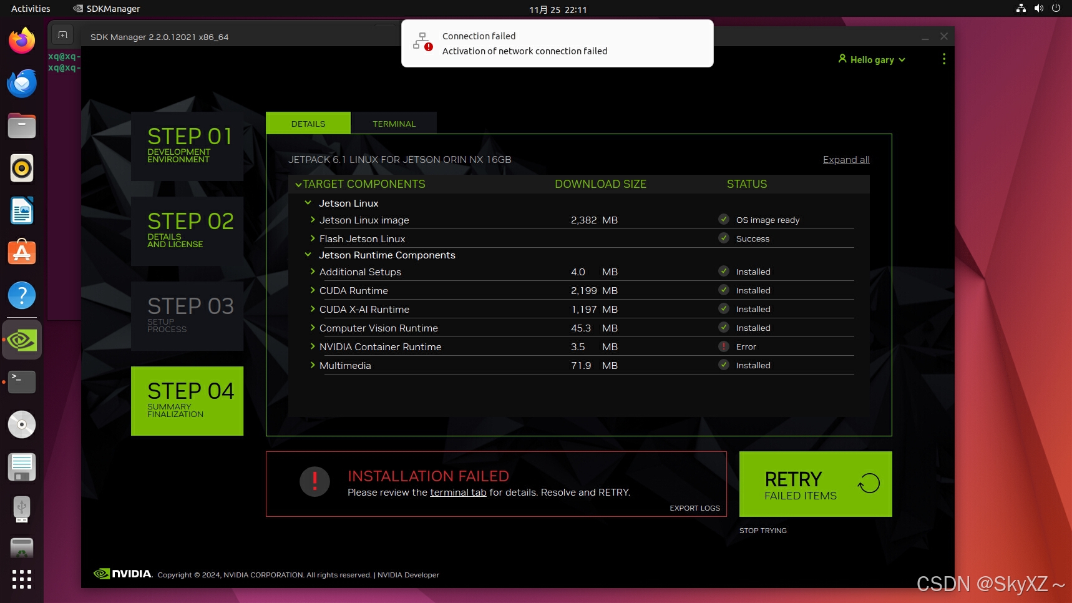Open the Hello gary account dropdown
The width and height of the screenshot is (1072, 603).
click(872, 59)
